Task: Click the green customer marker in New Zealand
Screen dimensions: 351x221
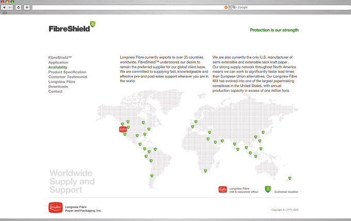Action: pos(290,178)
